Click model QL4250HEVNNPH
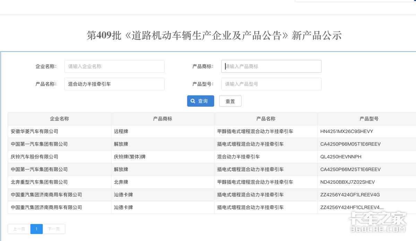This screenshot has width=416, height=241. click(341, 157)
